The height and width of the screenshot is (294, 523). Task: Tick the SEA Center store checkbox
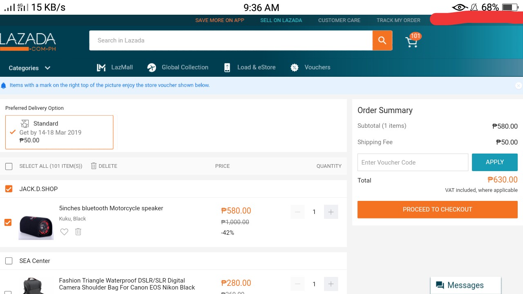pyautogui.click(x=9, y=261)
